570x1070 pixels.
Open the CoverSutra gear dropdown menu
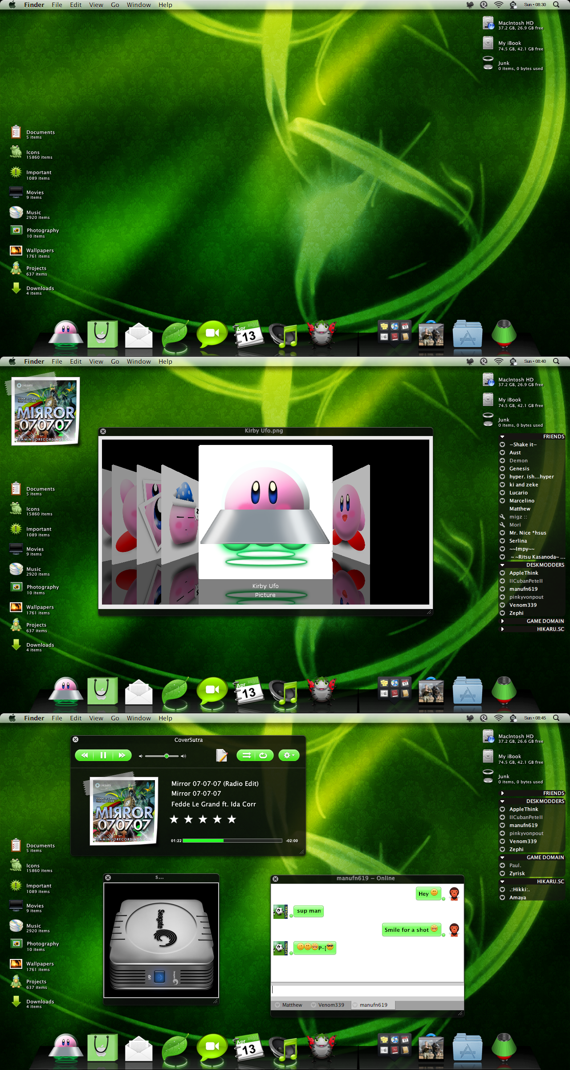tap(289, 755)
